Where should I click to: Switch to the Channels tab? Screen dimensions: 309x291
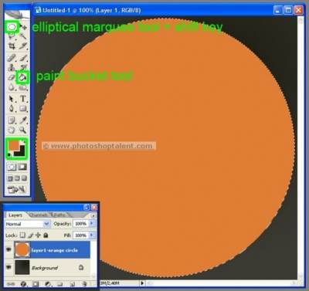[x=39, y=215]
